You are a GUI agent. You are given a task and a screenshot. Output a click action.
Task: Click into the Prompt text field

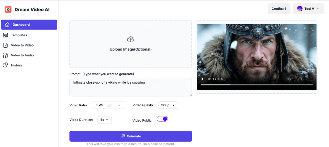click(x=130, y=87)
